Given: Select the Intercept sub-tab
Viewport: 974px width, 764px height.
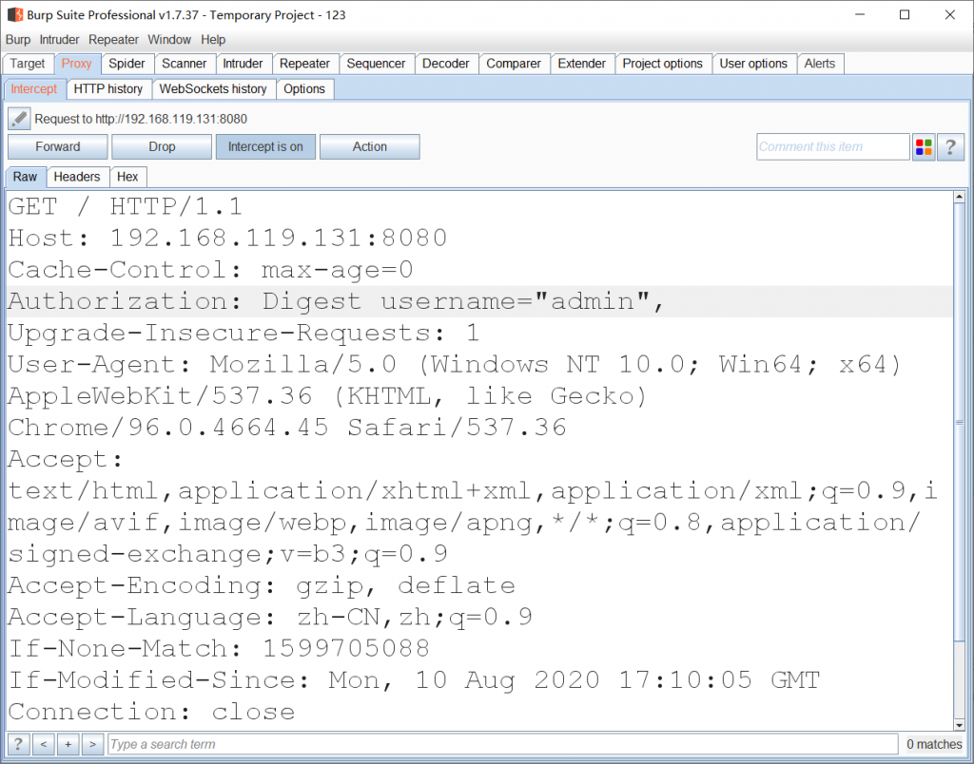Looking at the screenshot, I should click(34, 88).
